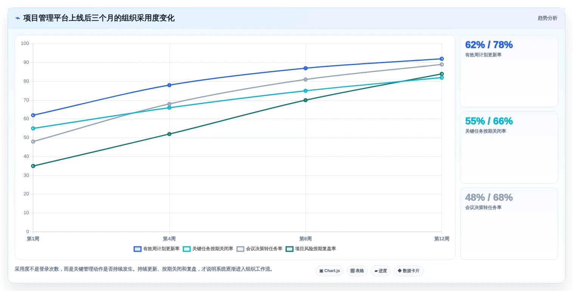Click the cyan data point at 第1周 (55)
The image size is (573, 291).
(33, 128)
